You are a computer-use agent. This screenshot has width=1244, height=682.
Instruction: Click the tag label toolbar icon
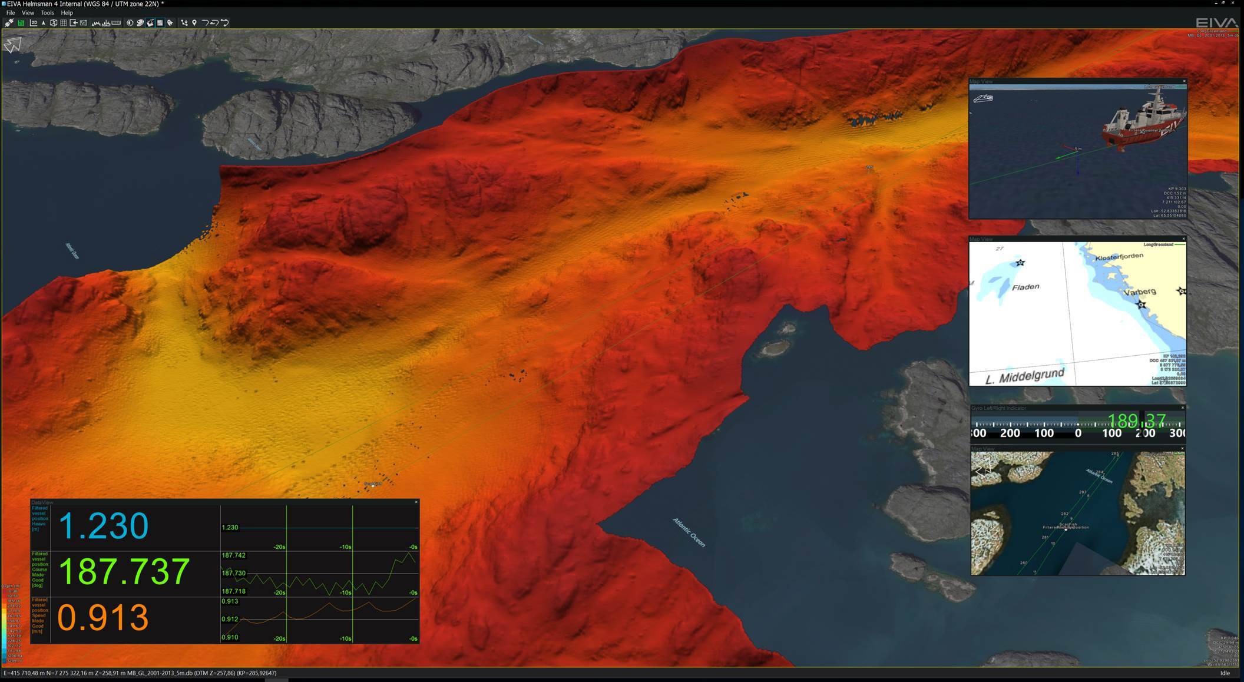coord(170,23)
